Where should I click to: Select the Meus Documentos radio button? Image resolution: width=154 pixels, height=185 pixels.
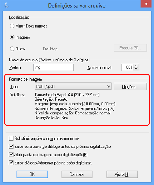point(12,26)
